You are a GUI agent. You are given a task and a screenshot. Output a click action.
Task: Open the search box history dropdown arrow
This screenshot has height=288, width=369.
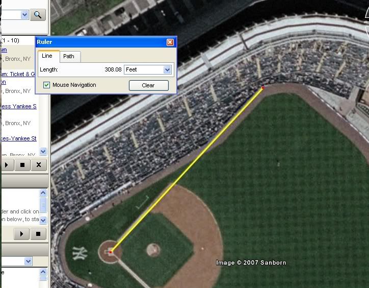click(24, 15)
